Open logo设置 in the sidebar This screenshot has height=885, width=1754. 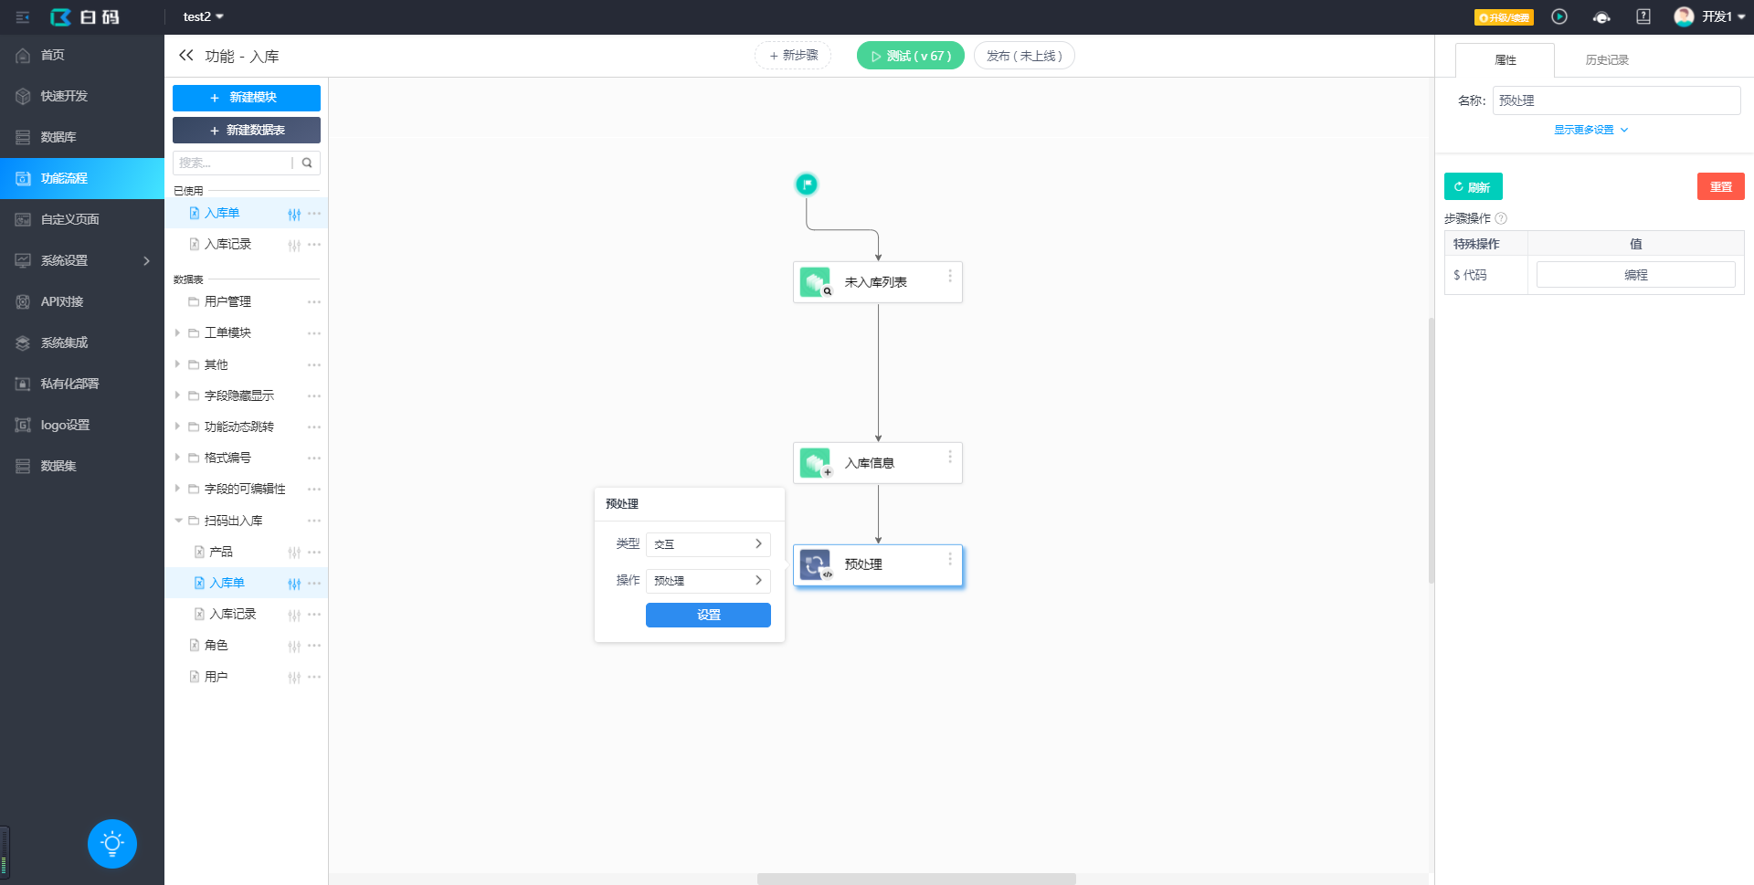click(82, 425)
